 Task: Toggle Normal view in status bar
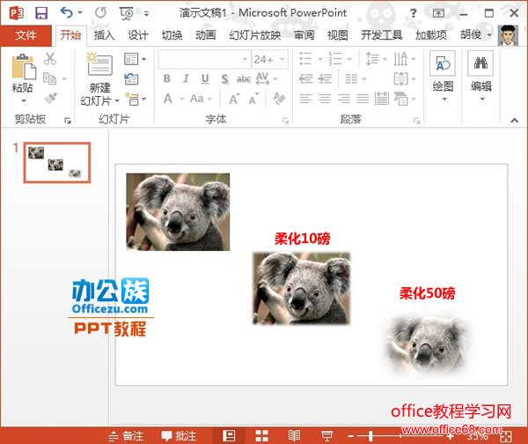pos(229,435)
